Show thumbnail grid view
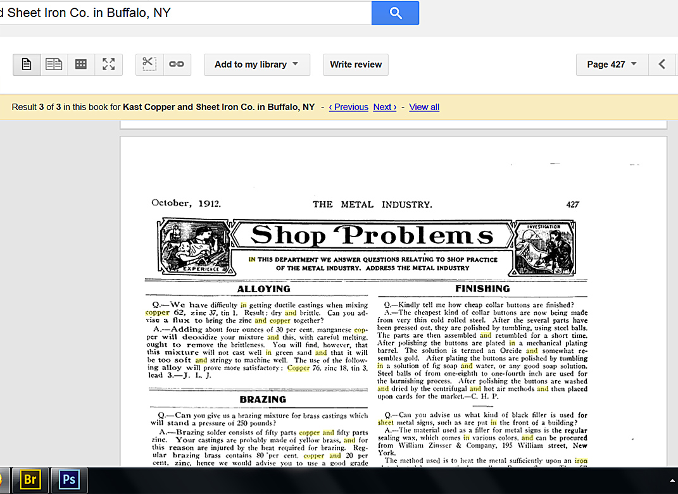Image resolution: width=678 pixels, height=494 pixels. pos(81,65)
